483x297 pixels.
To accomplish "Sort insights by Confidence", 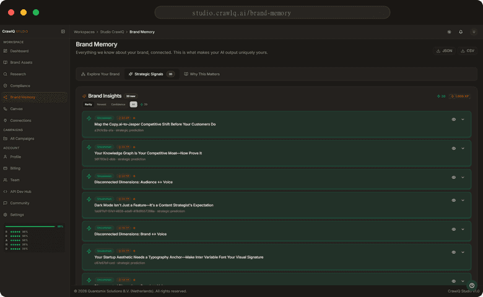I will click(118, 105).
